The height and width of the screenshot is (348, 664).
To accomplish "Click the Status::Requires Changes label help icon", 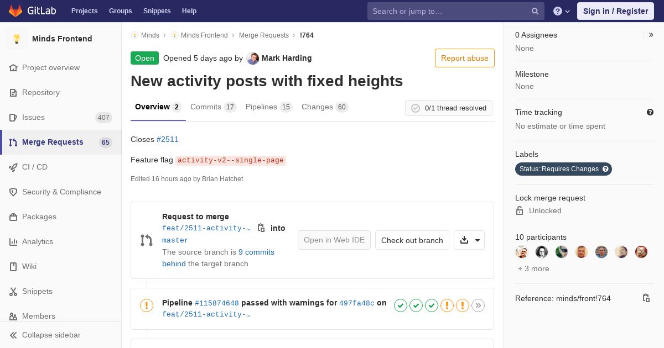I will [x=605, y=169].
